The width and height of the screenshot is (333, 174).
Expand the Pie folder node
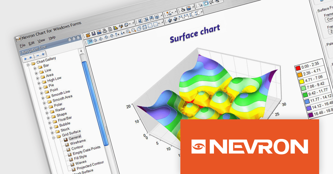[x=40, y=88]
